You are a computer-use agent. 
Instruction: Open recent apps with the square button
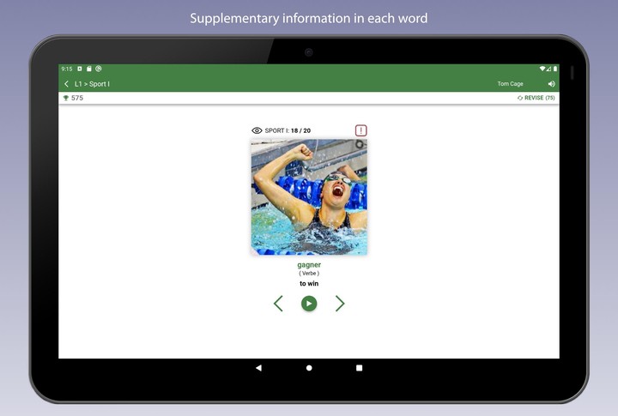pyautogui.click(x=359, y=368)
